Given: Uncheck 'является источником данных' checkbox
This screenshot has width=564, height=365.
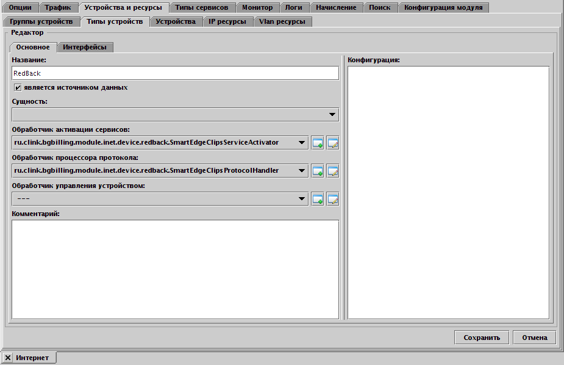Looking at the screenshot, I should (x=18, y=88).
